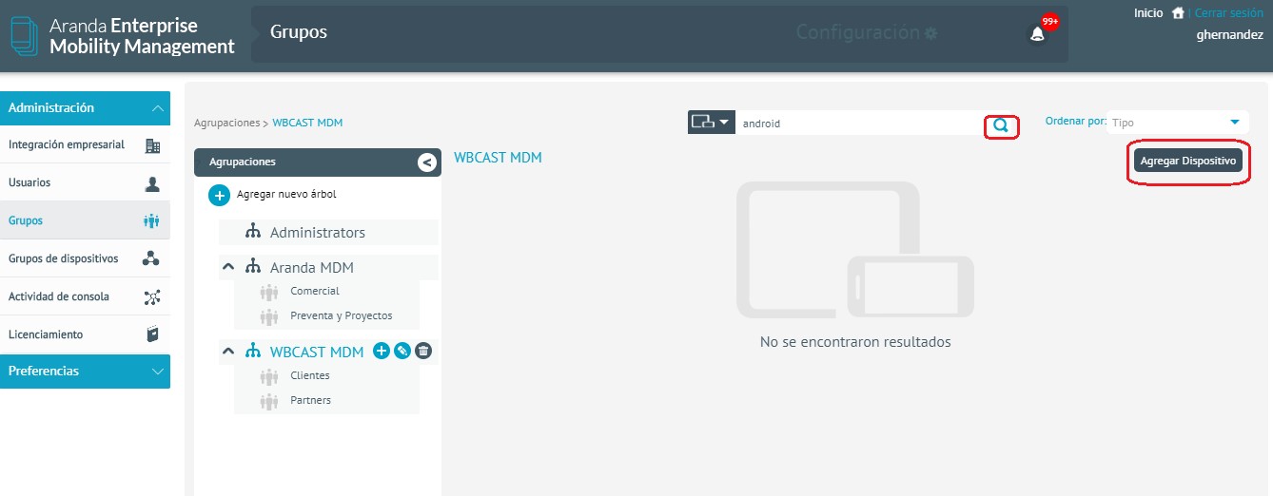Image resolution: width=1273 pixels, height=496 pixels.
Task: Open Actividad de consola menu item
Action: (x=85, y=296)
